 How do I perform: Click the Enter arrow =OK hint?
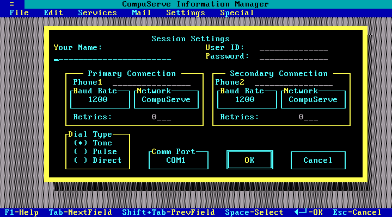click(x=308, y=212)
